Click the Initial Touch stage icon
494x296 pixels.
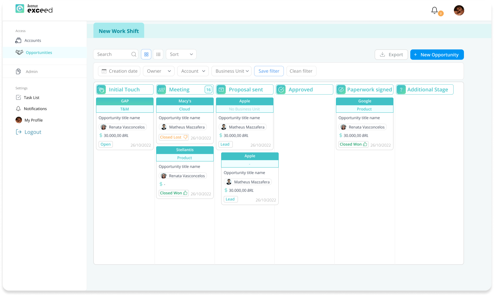coord(101,89)
